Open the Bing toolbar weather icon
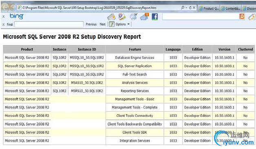Image resolution: width=256 pixels, height=149 pixels. (133, 17)
